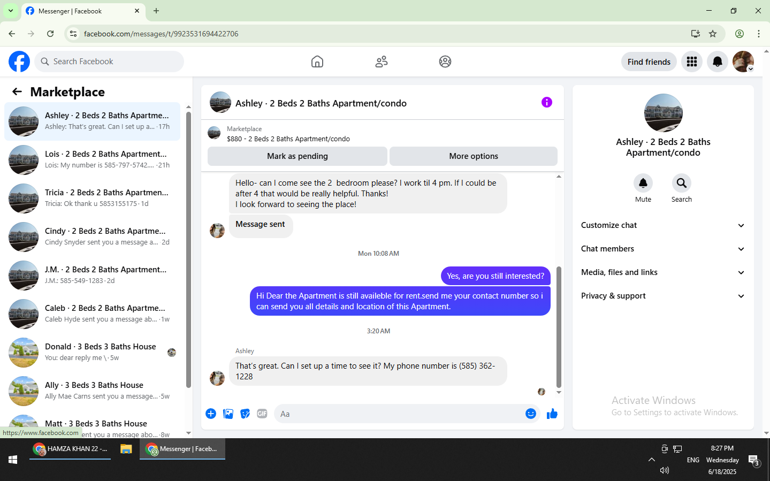Expand Privacy & support section
770x481 pixels.
[x=663, y=296]
